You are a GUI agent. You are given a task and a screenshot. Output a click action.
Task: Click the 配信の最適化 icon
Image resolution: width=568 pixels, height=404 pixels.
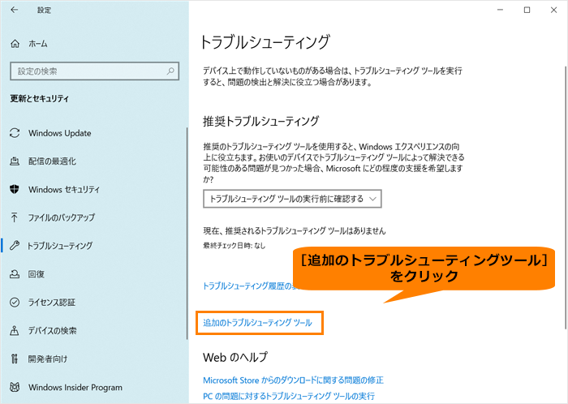[15, 161]
